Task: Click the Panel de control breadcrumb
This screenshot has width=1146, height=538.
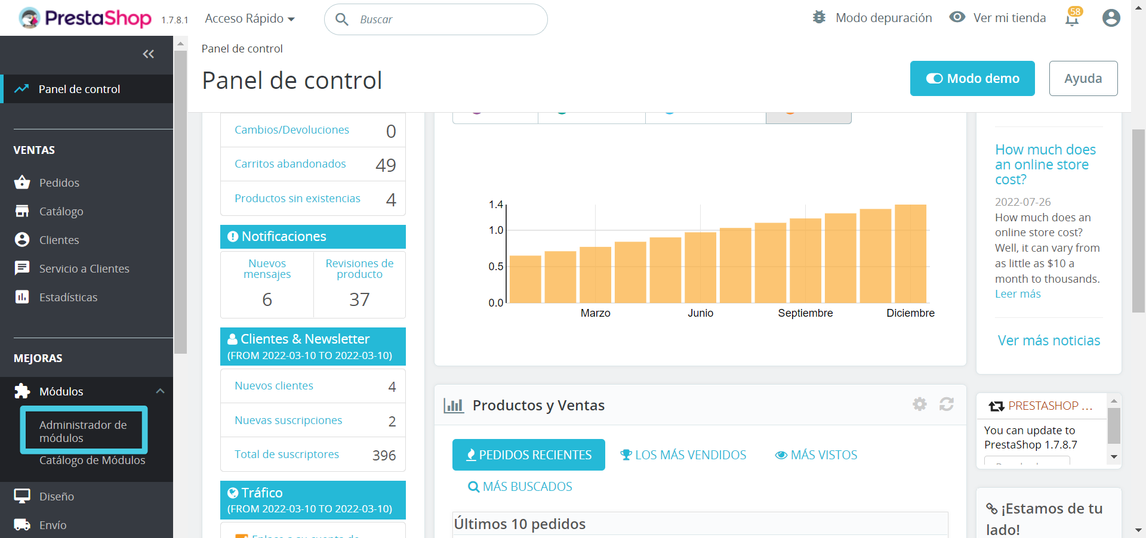Action: 242,48
